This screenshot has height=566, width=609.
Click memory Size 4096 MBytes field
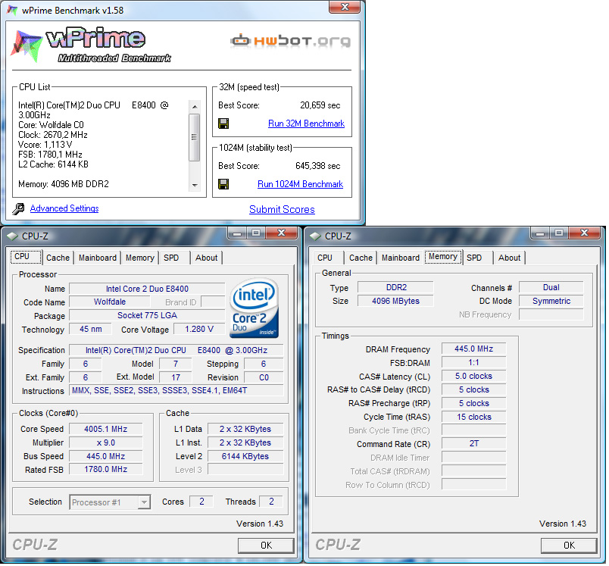point(395,301)
